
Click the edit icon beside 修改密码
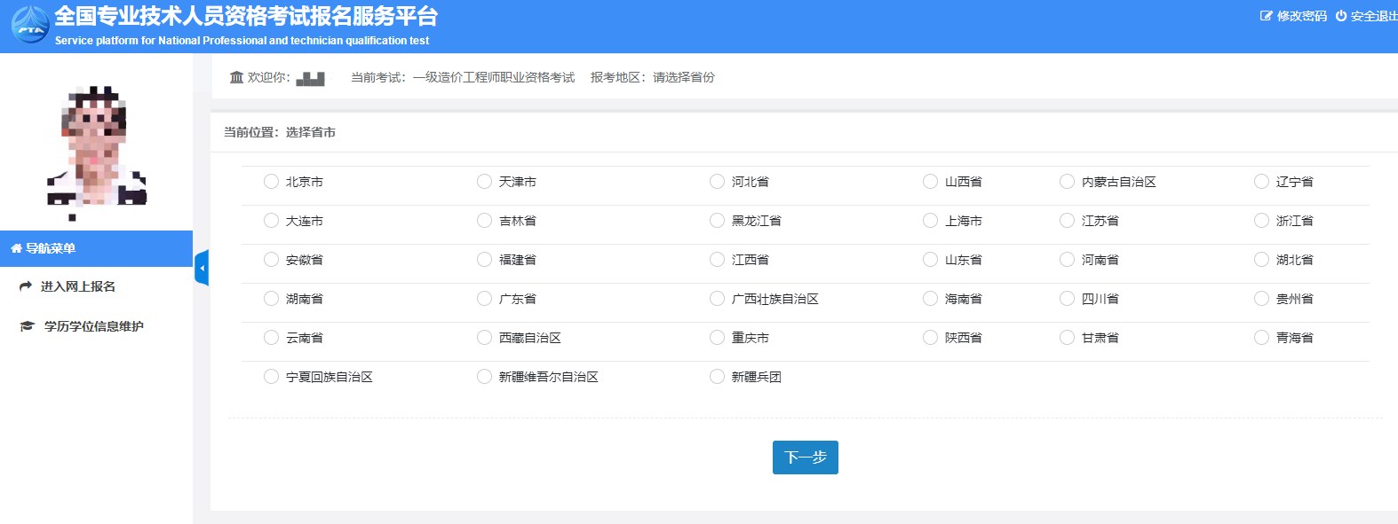[x=1266, y=16]
